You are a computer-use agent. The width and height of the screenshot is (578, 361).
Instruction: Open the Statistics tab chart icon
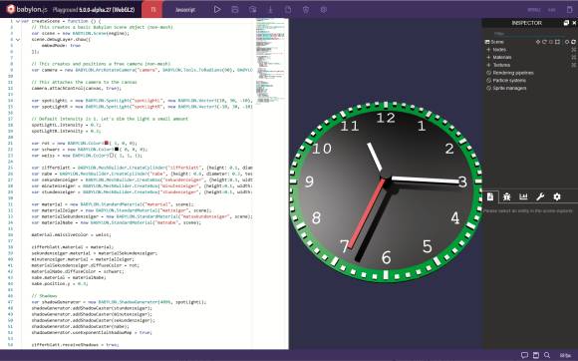pos(523,196)
